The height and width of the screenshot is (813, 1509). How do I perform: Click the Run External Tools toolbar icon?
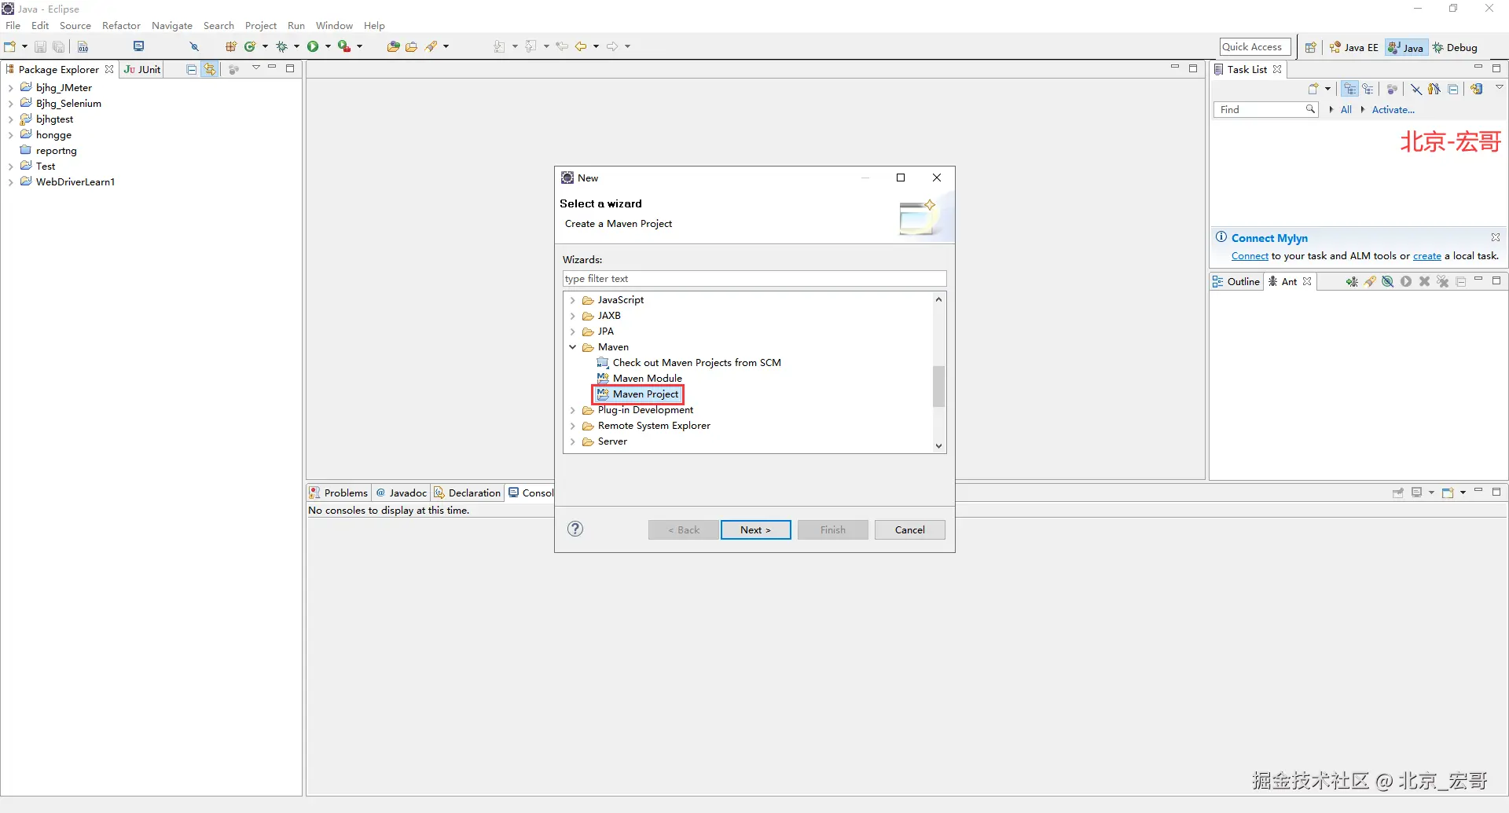(x=343, y=46)
